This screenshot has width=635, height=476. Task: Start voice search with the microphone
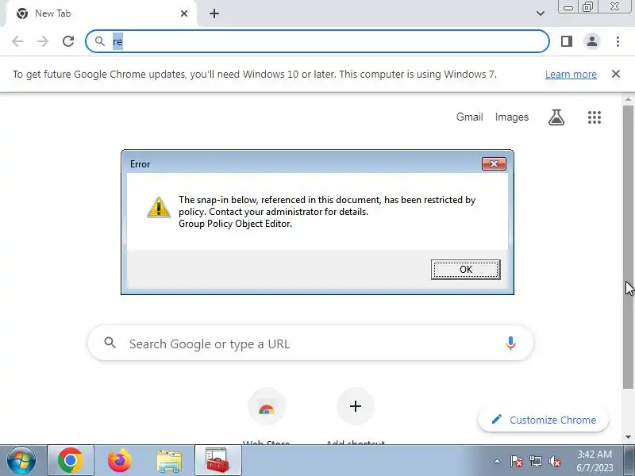pyautogui.click(x=510, y=344)
